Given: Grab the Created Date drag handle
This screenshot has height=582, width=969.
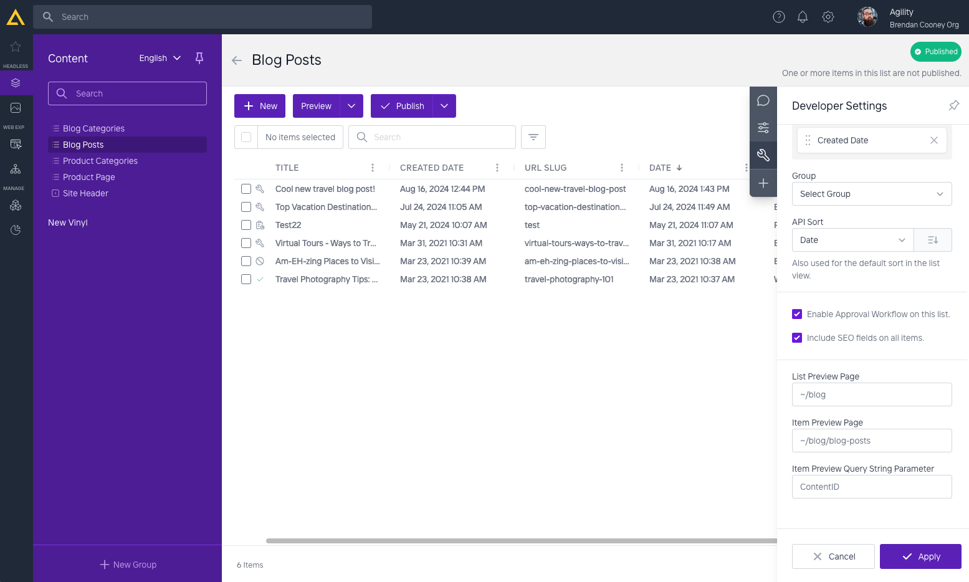Looking at the screenshot, I should (808, 140).
